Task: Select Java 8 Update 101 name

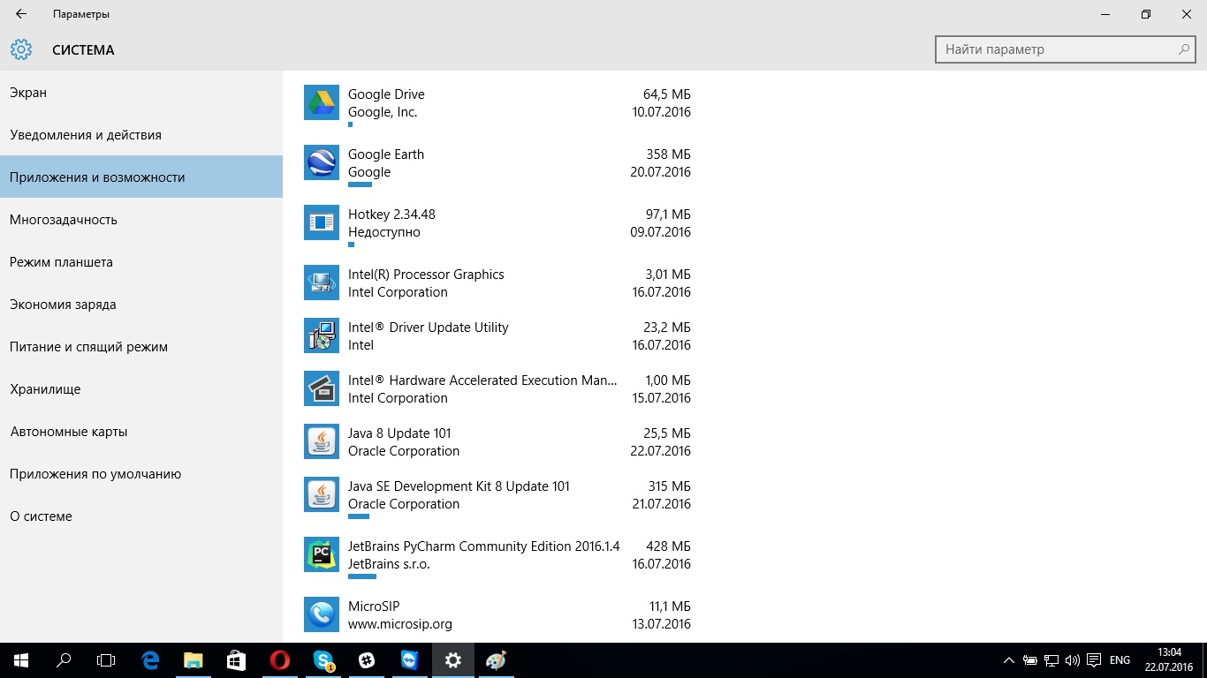Action: coord(399,433)
